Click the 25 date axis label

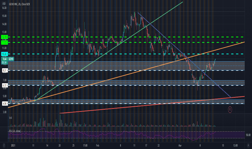[x=73, y=146]
